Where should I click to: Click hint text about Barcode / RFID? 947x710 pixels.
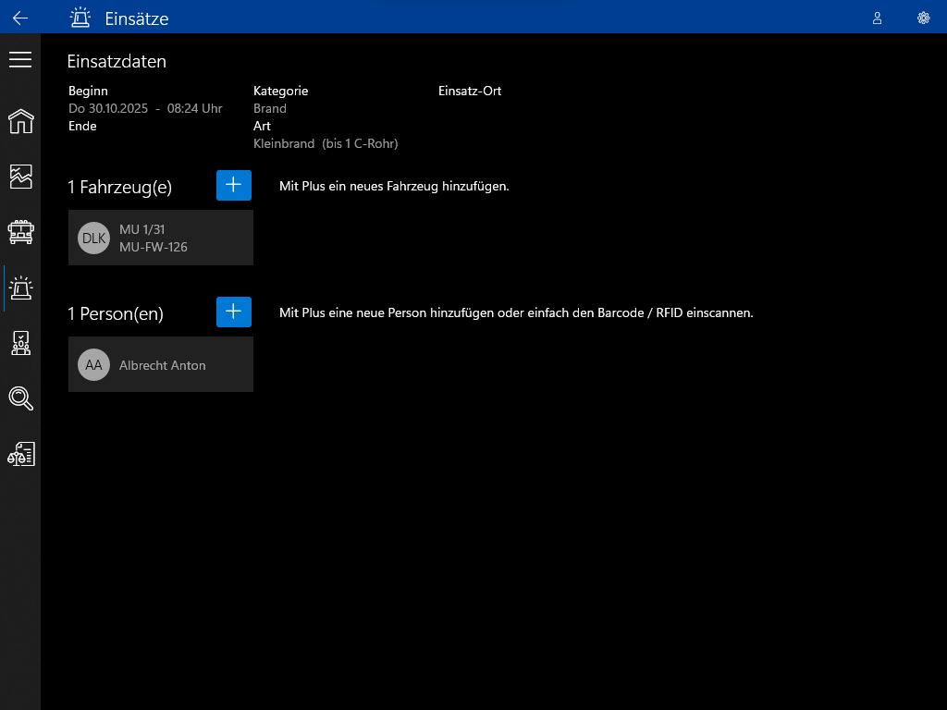tap(516, 312)
